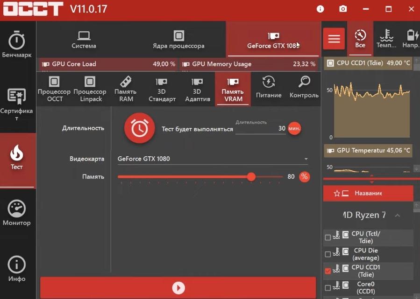
Task: Open the Инфо section icon
Action: point(17,264)
